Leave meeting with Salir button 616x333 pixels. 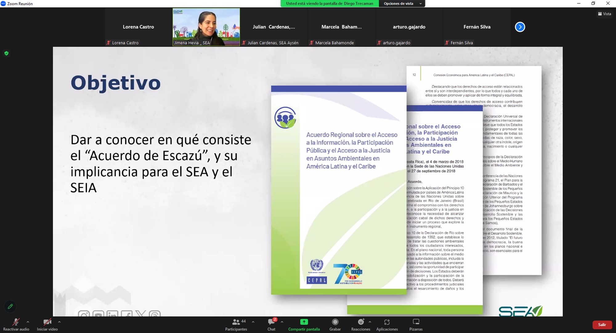[x=602, y=325]
